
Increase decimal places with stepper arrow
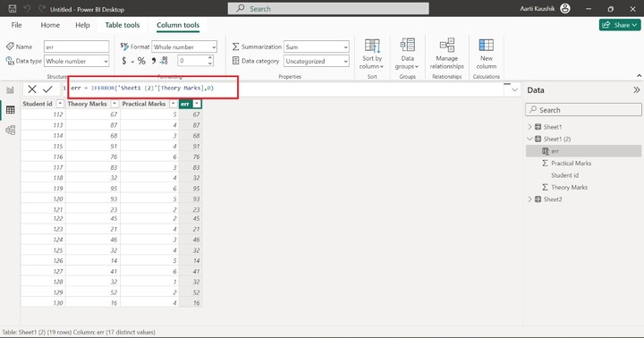pos(210,58)
